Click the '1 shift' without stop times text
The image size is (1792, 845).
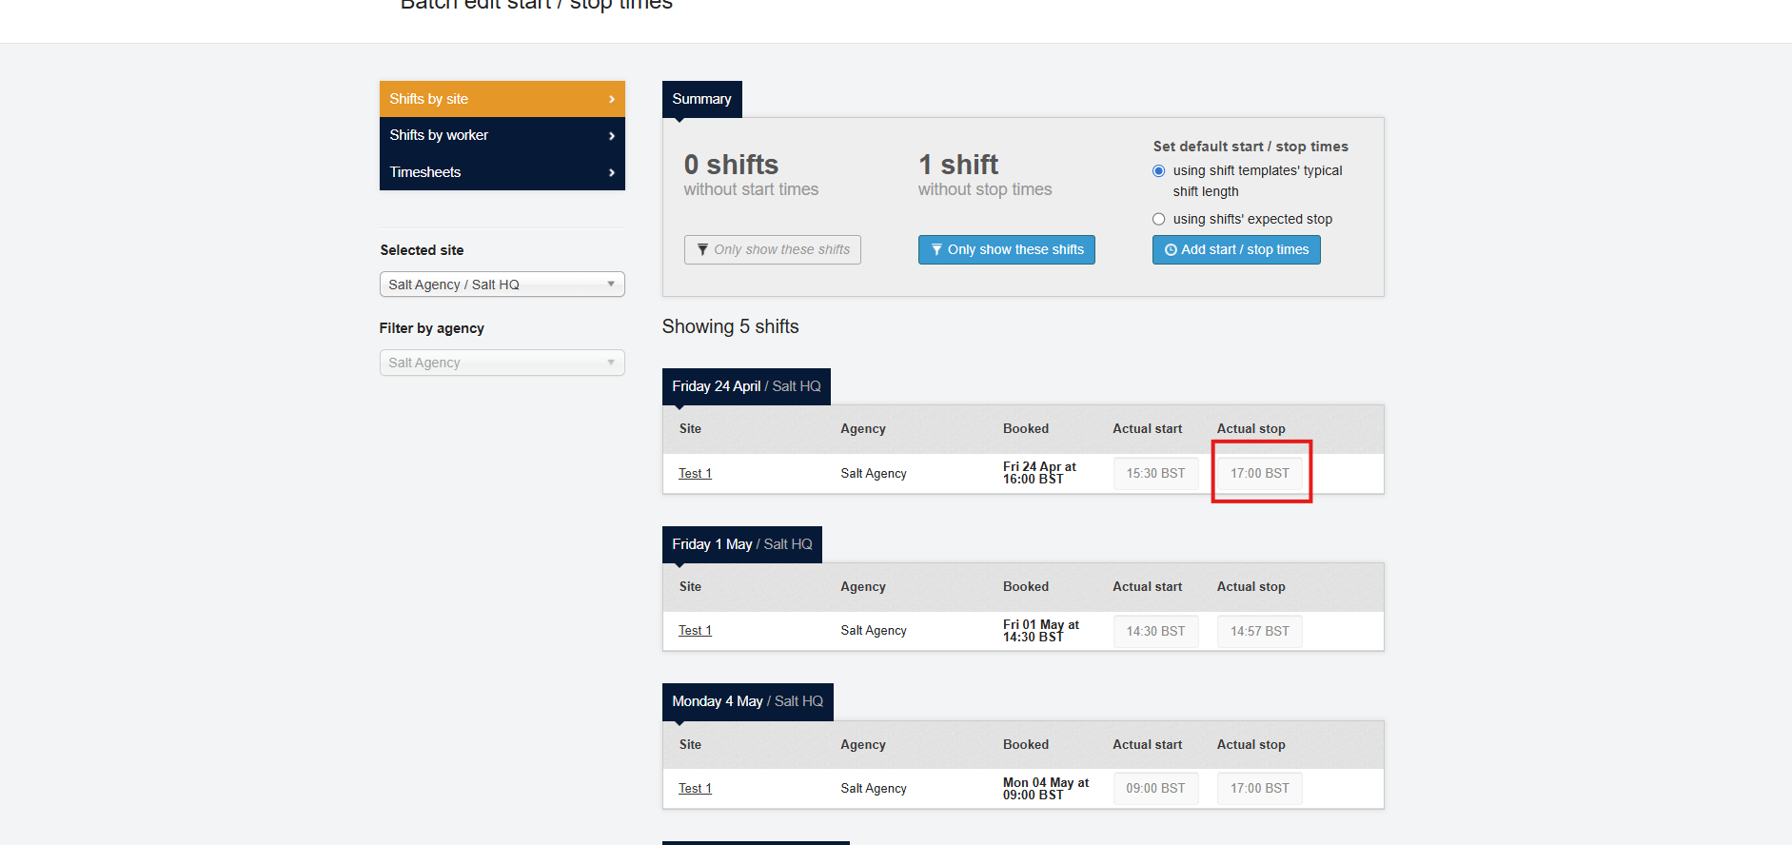pyautogui.click(x=958, y=165)
